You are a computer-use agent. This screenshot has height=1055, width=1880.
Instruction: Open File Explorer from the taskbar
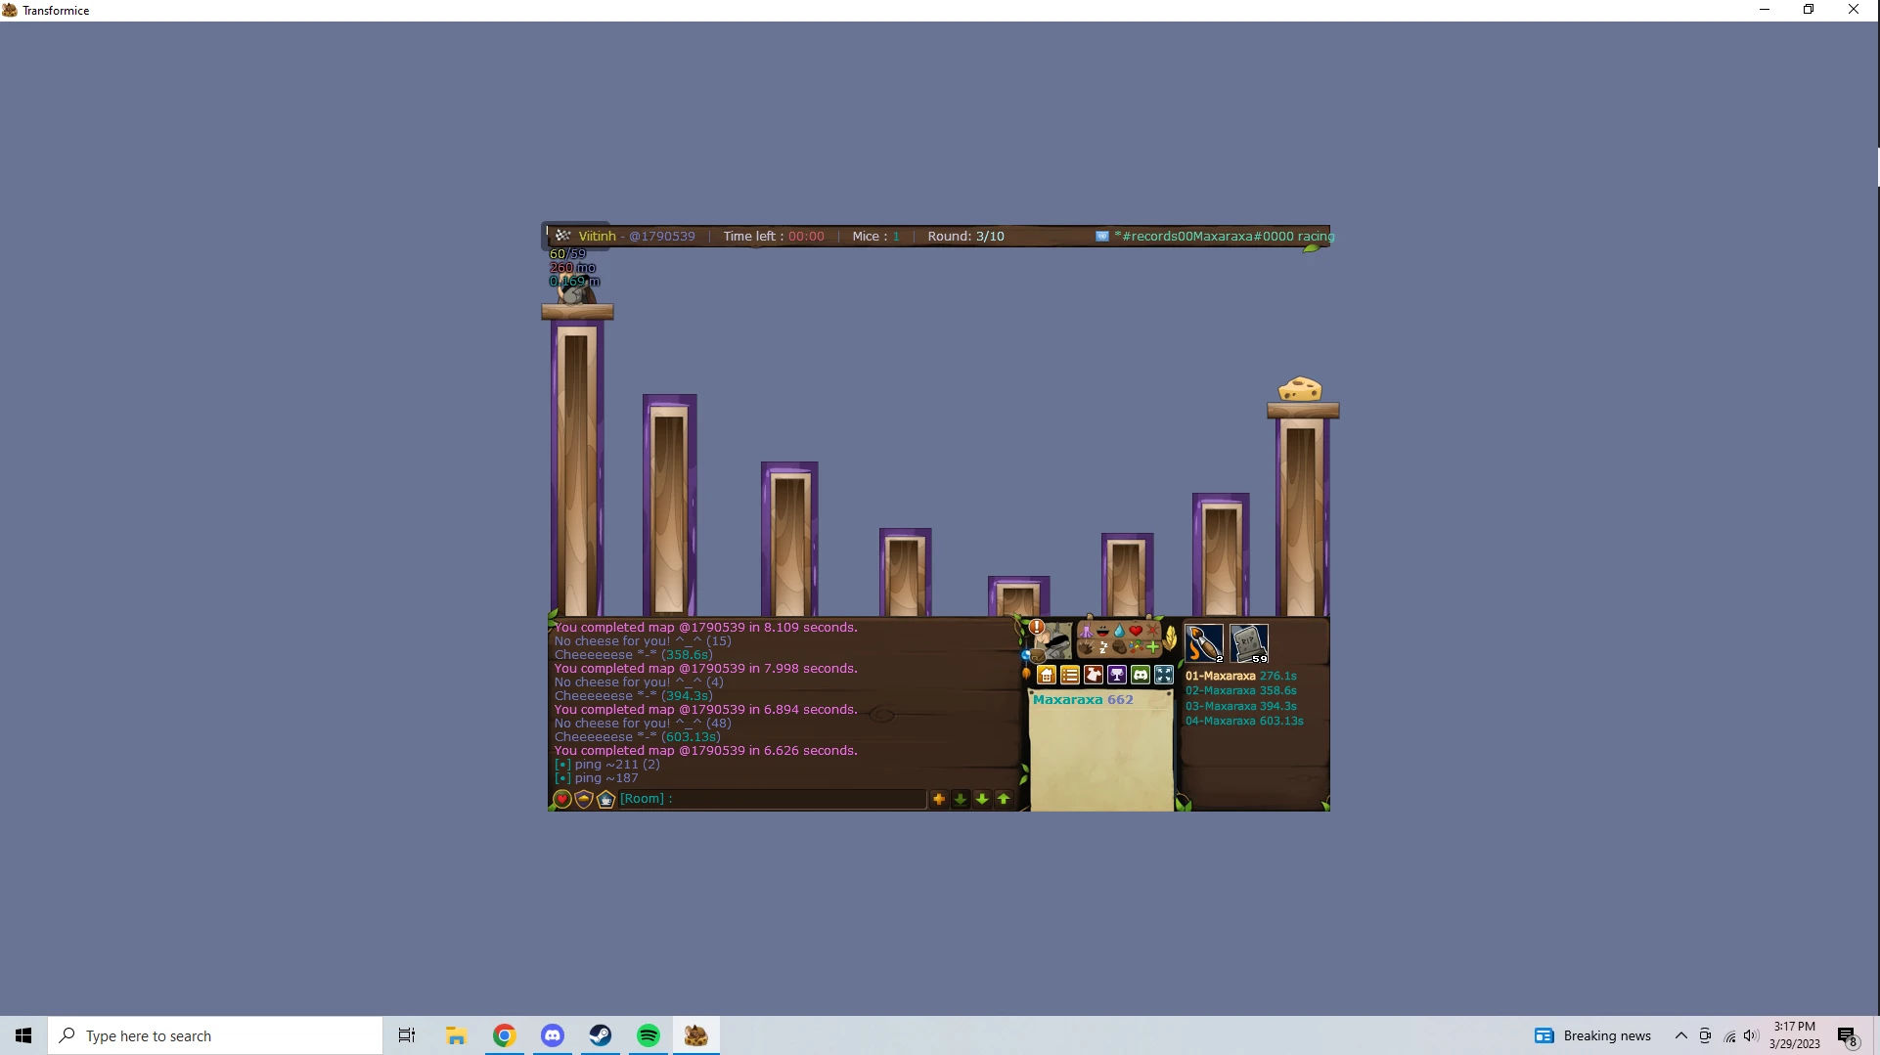tap(456, 1035)
